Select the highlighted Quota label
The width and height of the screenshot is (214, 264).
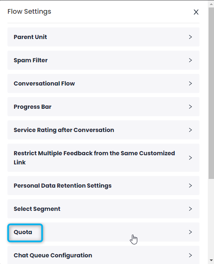pos(23,232)
